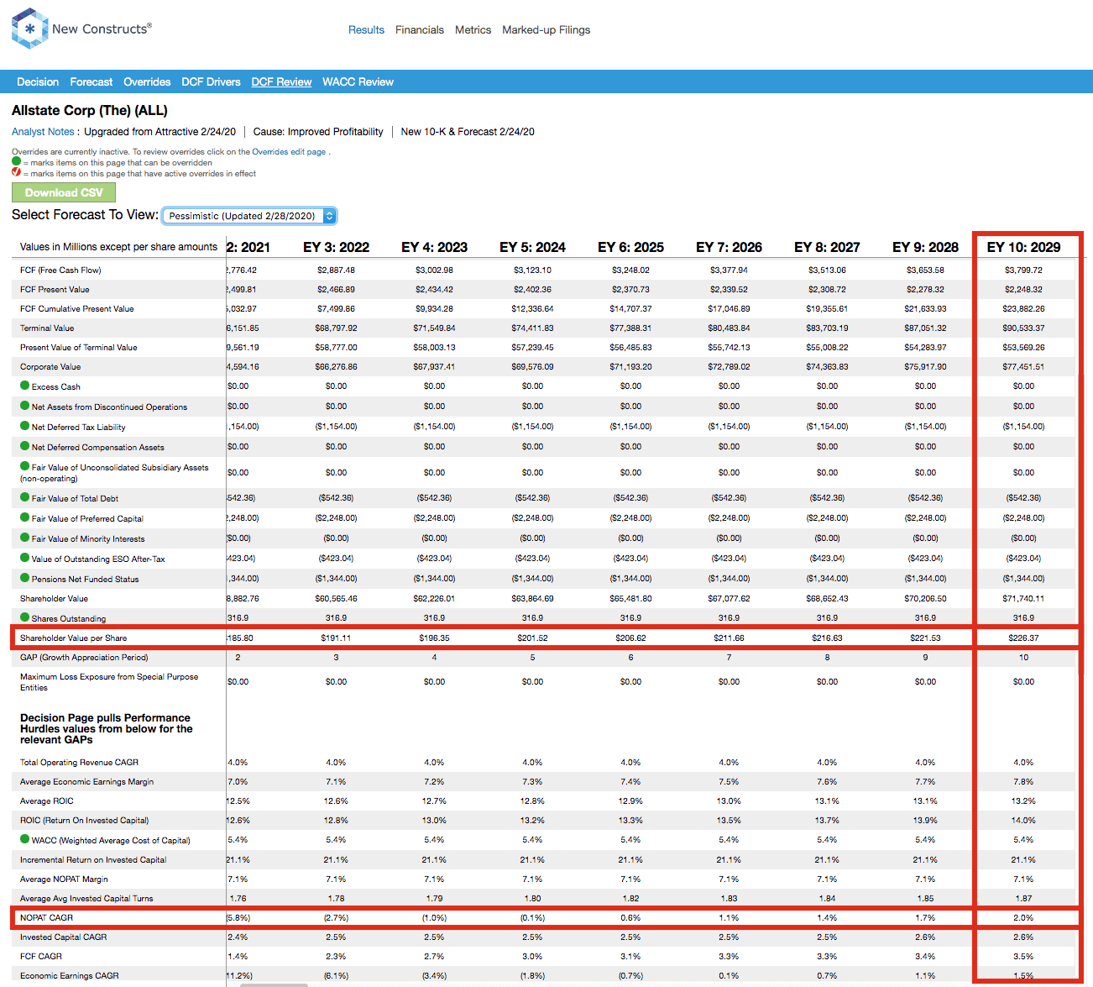Viewport: 1093px width, 987px height.
Task: Click green dot beside Net Assets from Discontinued Operations
Action: tap(25, 406)
